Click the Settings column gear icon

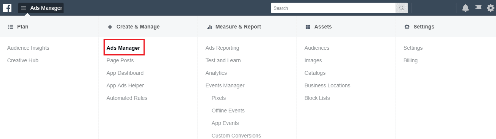click(407, 27)
